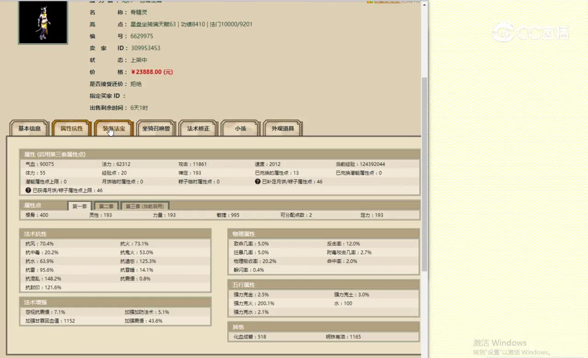Click the 化血成碧：518 entry
Viewport: 588px width, 358px height.
tap(250, 337)
